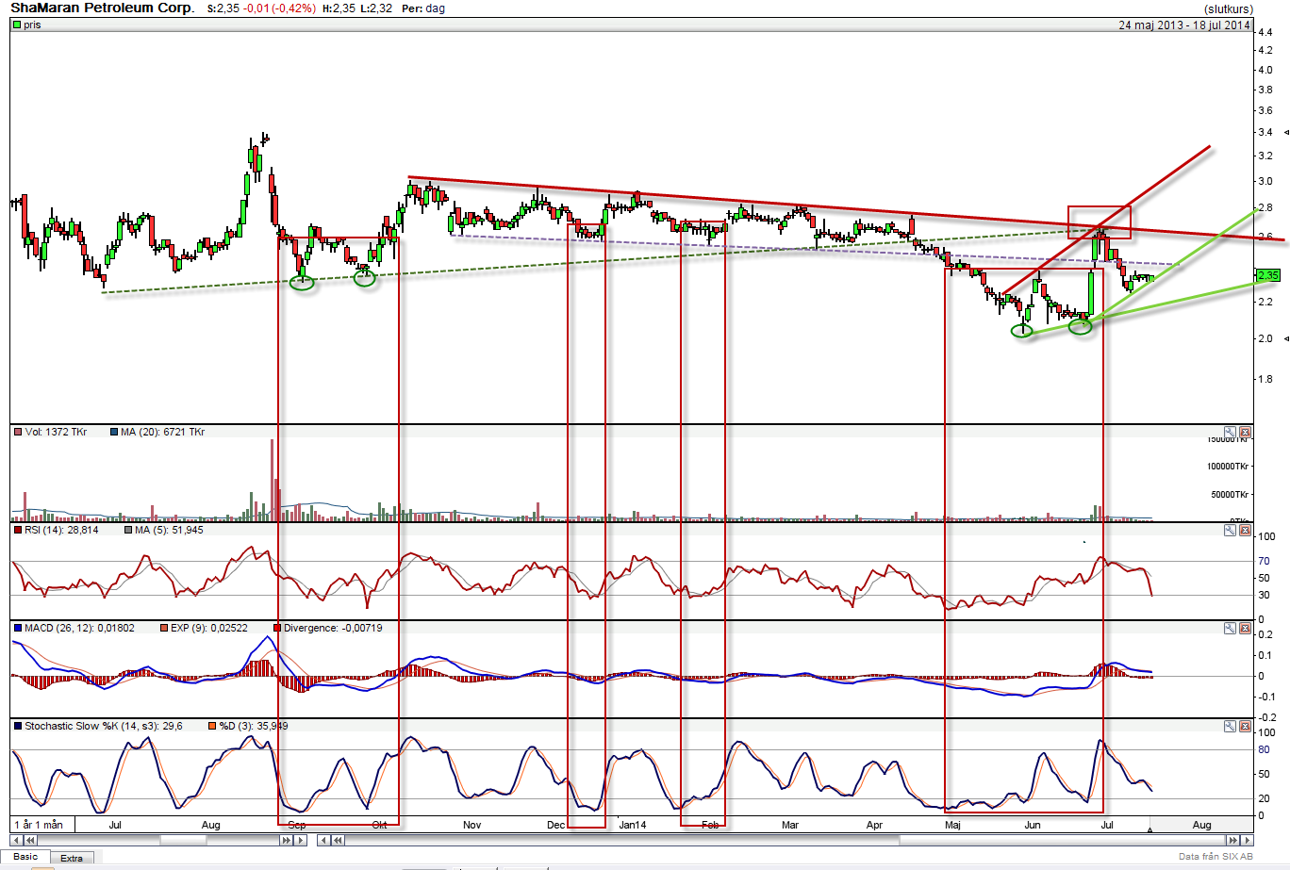Click the long time-range scrollbar track
Screen dimensions: 1290x870
(x=786, y=840)
